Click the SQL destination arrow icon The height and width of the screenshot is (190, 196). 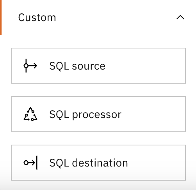pos(30,163)
